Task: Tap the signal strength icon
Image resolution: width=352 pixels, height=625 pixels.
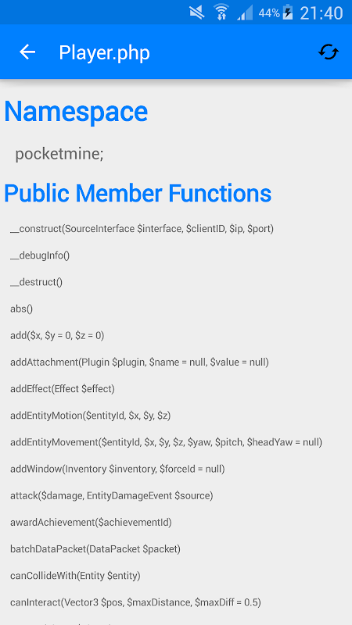Action: (245, 12)
